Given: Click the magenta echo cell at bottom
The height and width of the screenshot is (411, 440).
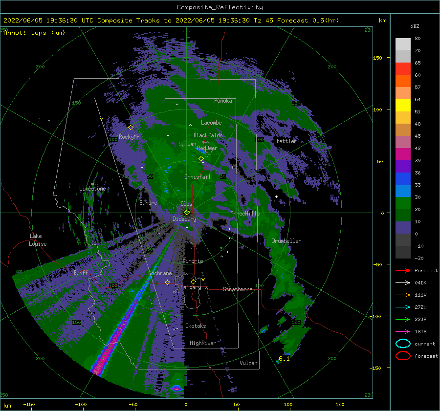Looking at the screenshot, I should (176, 389).
